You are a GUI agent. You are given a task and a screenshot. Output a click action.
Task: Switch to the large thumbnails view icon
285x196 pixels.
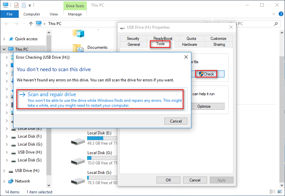(x=280, y=191)
